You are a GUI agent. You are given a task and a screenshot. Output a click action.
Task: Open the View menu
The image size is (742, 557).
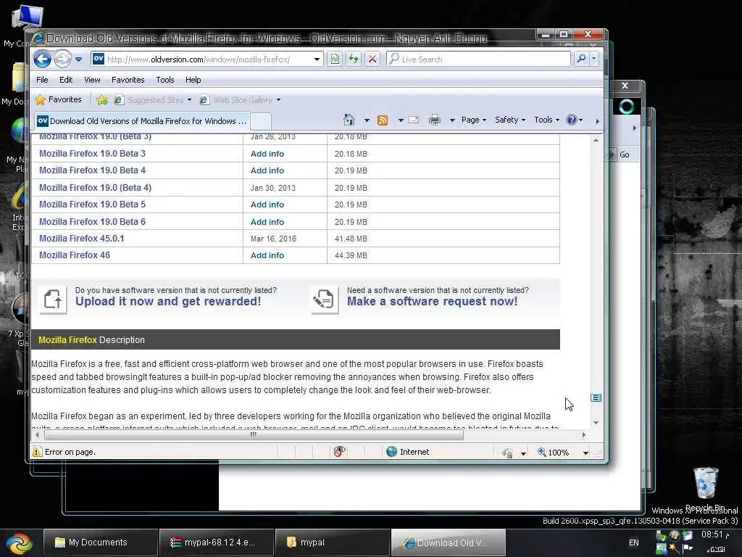coord(92,80)
